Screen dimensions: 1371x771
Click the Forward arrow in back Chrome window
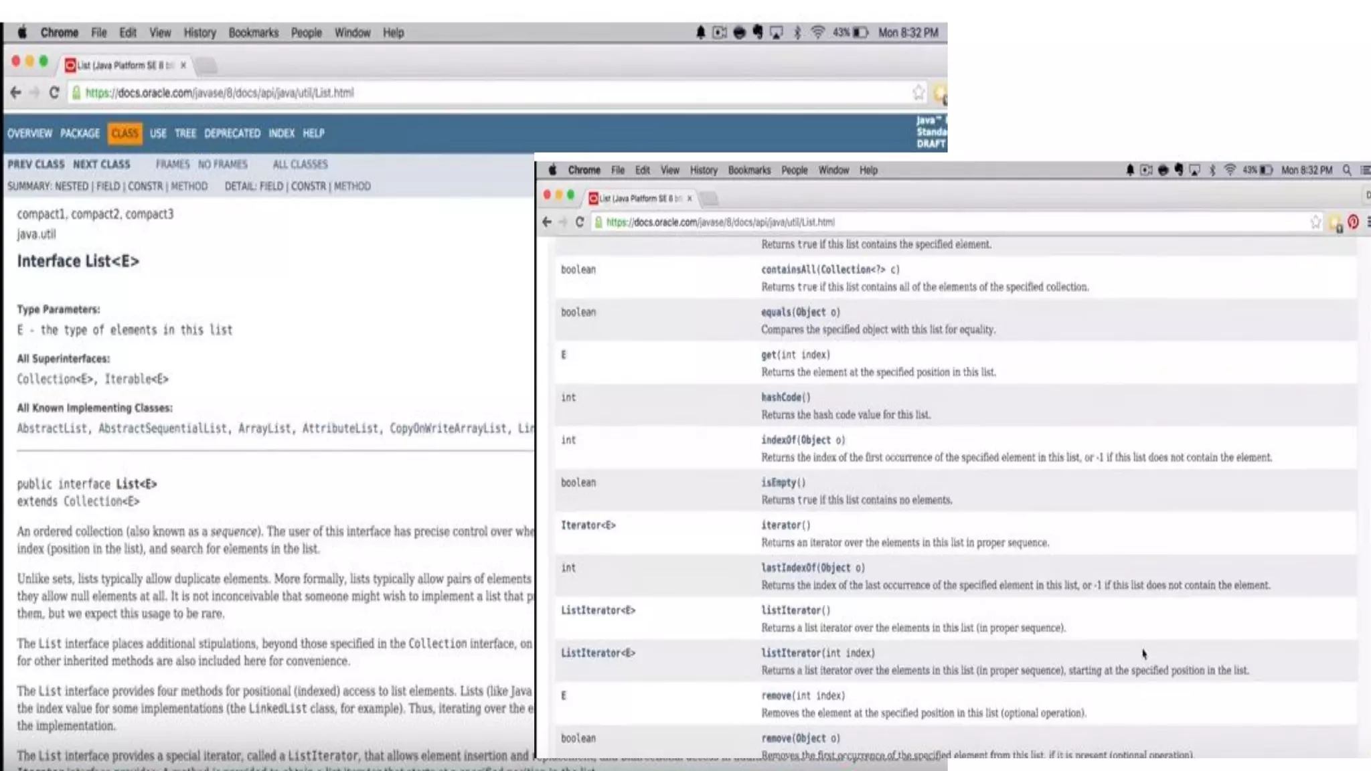point(35,93)
